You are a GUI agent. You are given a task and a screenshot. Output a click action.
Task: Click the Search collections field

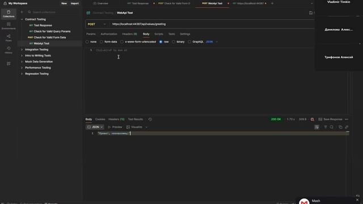(54, 12)
